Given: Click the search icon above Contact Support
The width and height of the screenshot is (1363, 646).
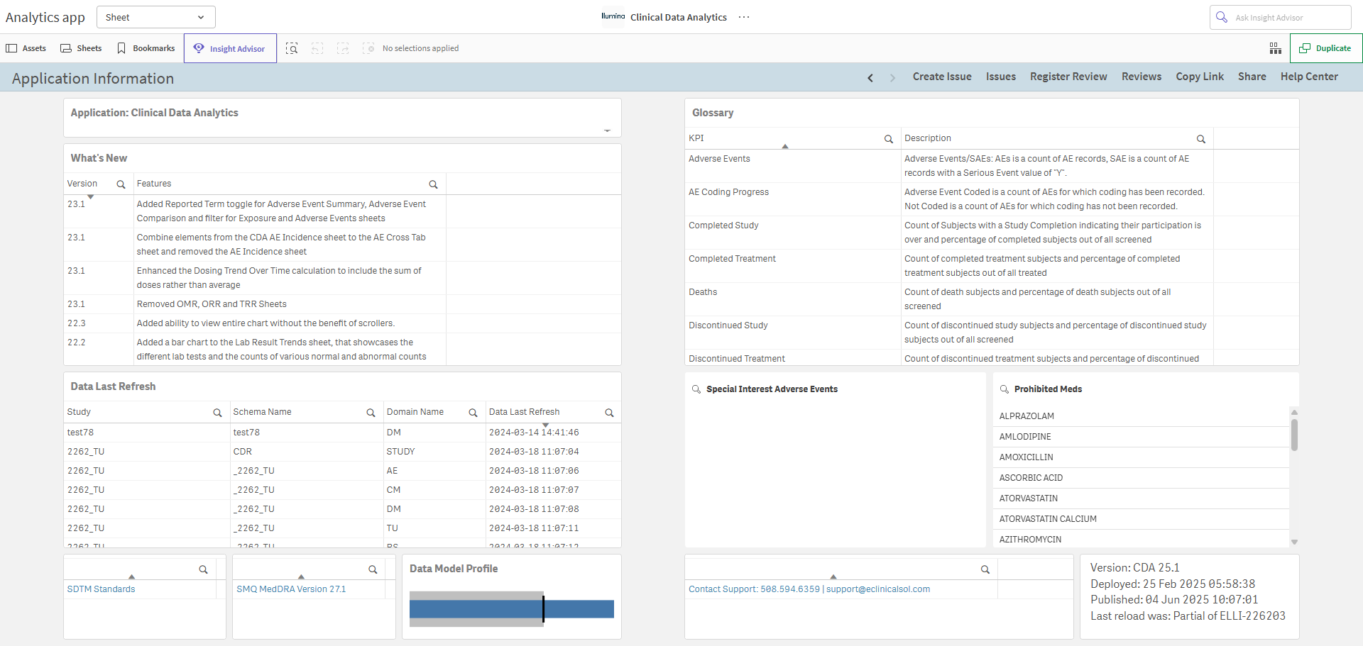Looking at the screenshot, I should [985, 569].
